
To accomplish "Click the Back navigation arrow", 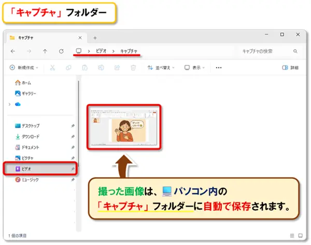I will point(13,51).
